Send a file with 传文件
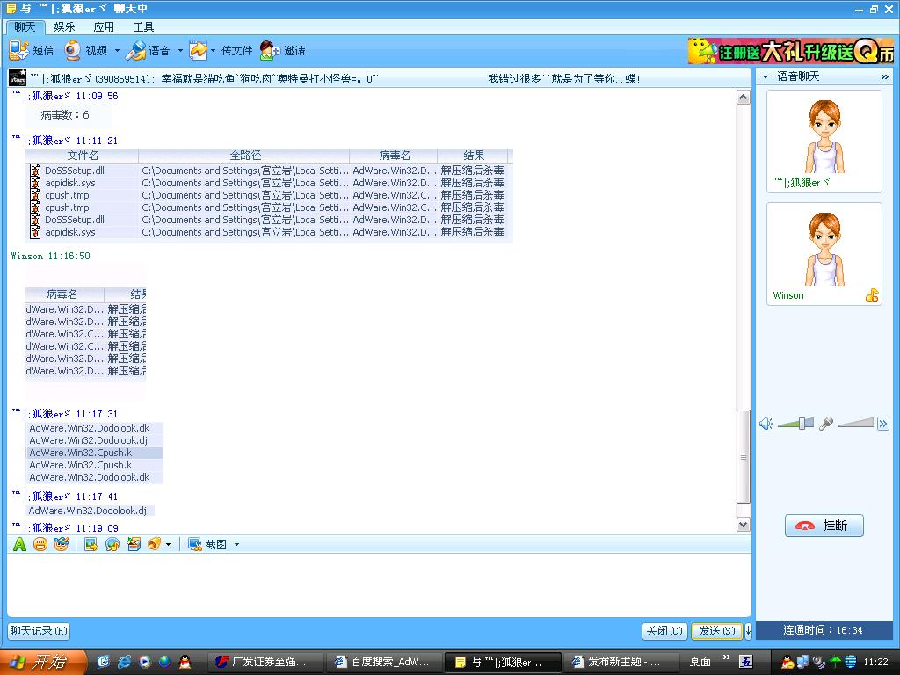 (x=236, y=50)
